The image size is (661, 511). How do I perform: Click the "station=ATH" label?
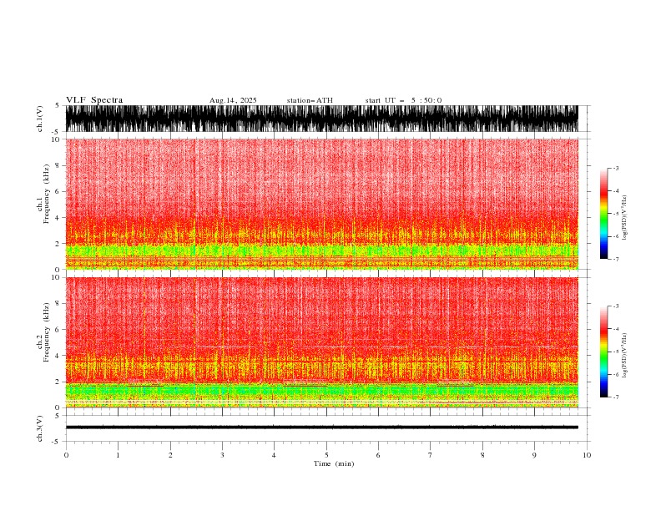coord(310,100)
